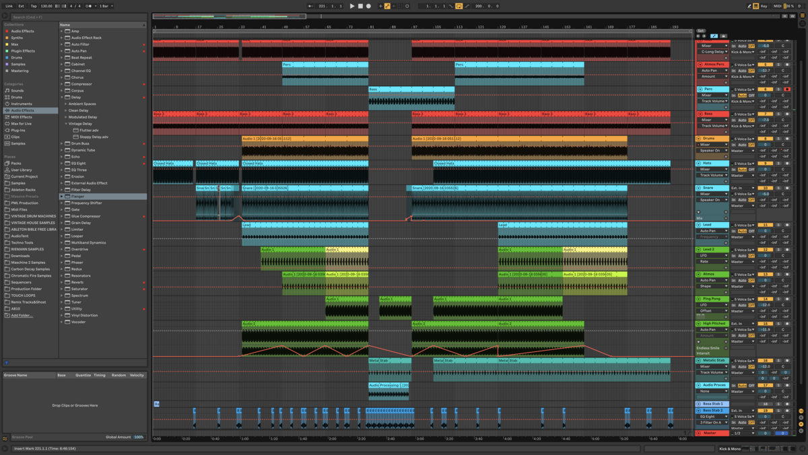
Task: Click the Arrangement Record button
Action: click(x=368, y=6)
